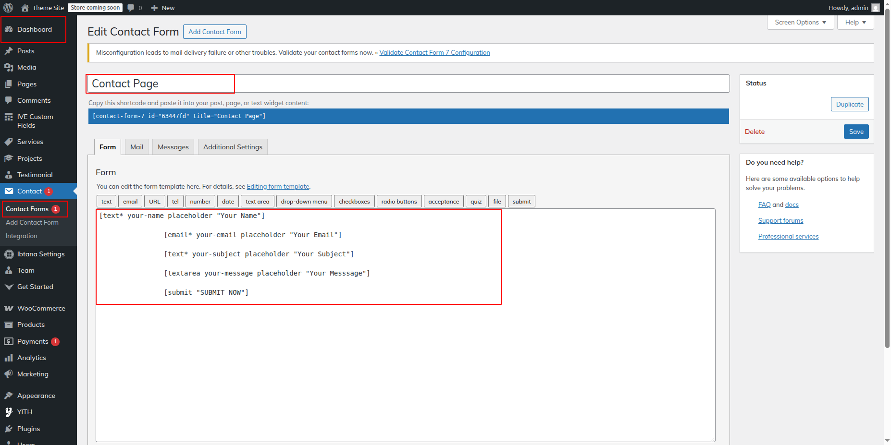Click the WordPress logo icon

(x=8, y=8)
